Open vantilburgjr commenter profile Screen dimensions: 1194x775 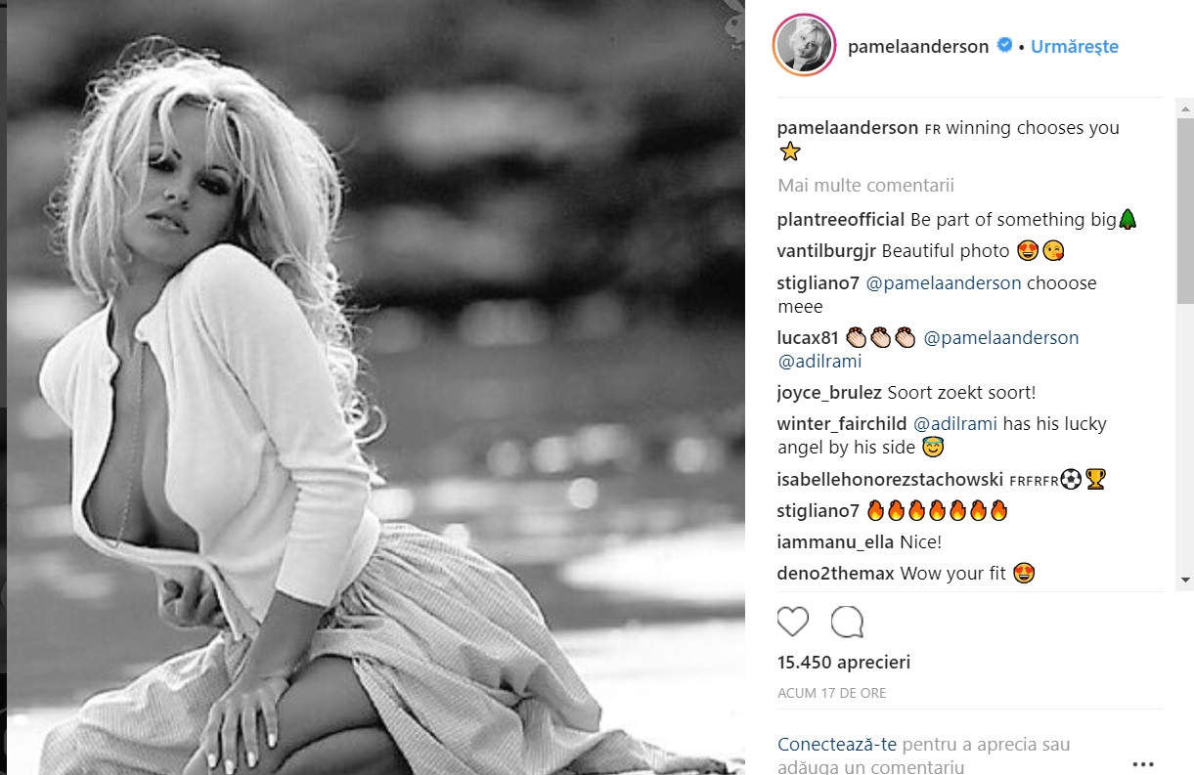tap(827, 251)
